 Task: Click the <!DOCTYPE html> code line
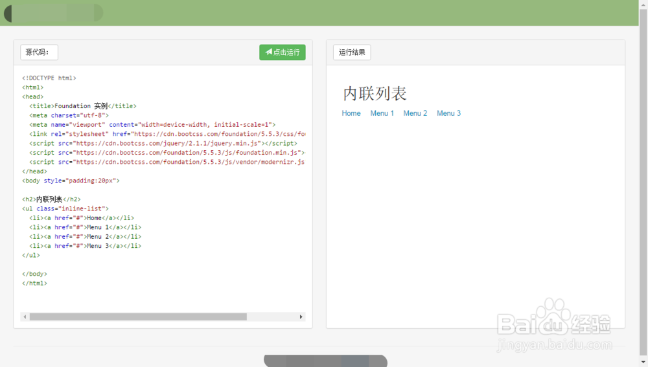point(49,78)
